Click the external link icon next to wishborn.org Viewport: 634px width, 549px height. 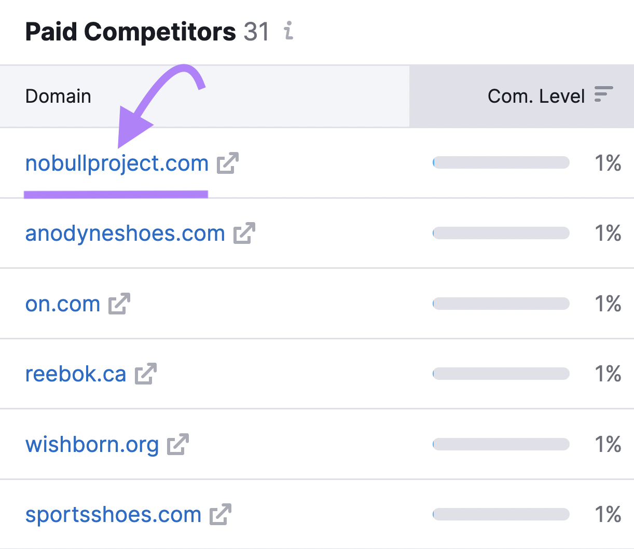click(x=178, y=444)
